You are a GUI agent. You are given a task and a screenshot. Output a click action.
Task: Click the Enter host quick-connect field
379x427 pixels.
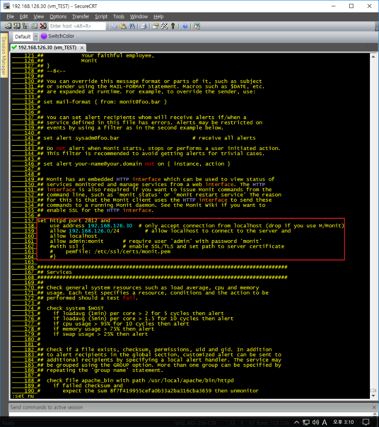[x=77, y=26]
